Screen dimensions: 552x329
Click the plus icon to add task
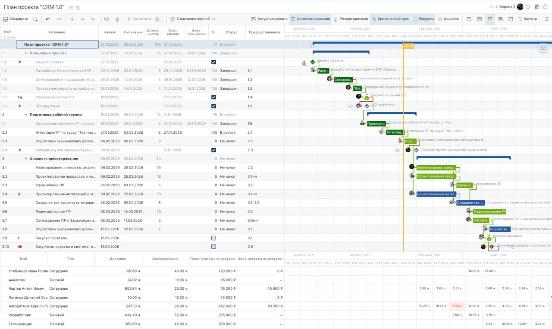pyautogui.click(x=72, y=19)
